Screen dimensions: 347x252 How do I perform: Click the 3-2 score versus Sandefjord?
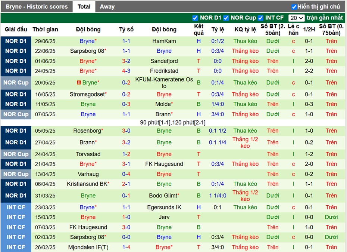pos(126,61)
